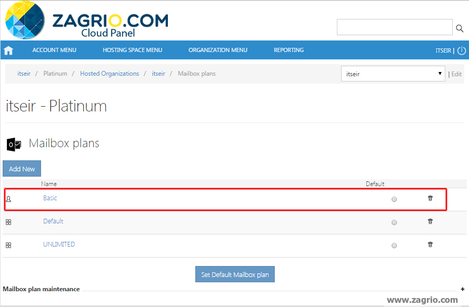Viewport: 469px width, 307px height.
Task: Click into the top search field
Action: tap(395, 27)
